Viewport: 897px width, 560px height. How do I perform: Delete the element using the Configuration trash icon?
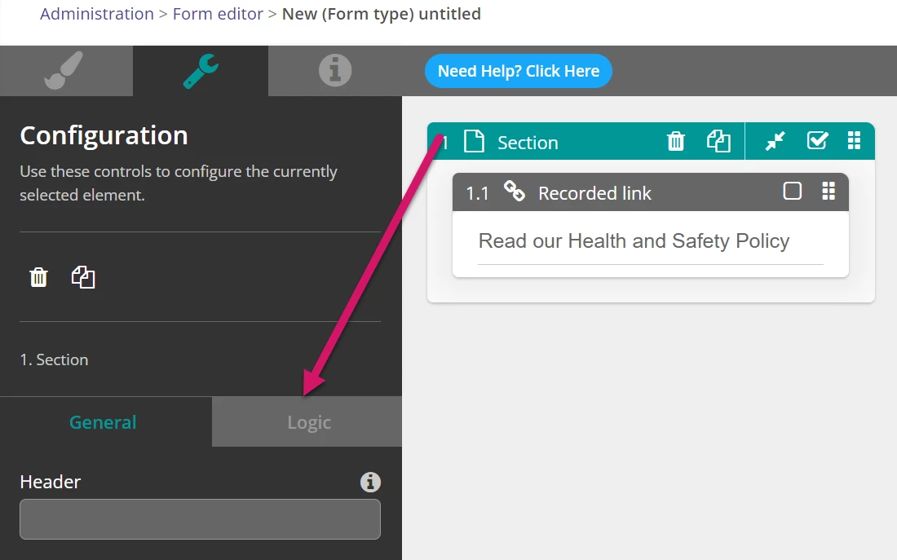38,277
